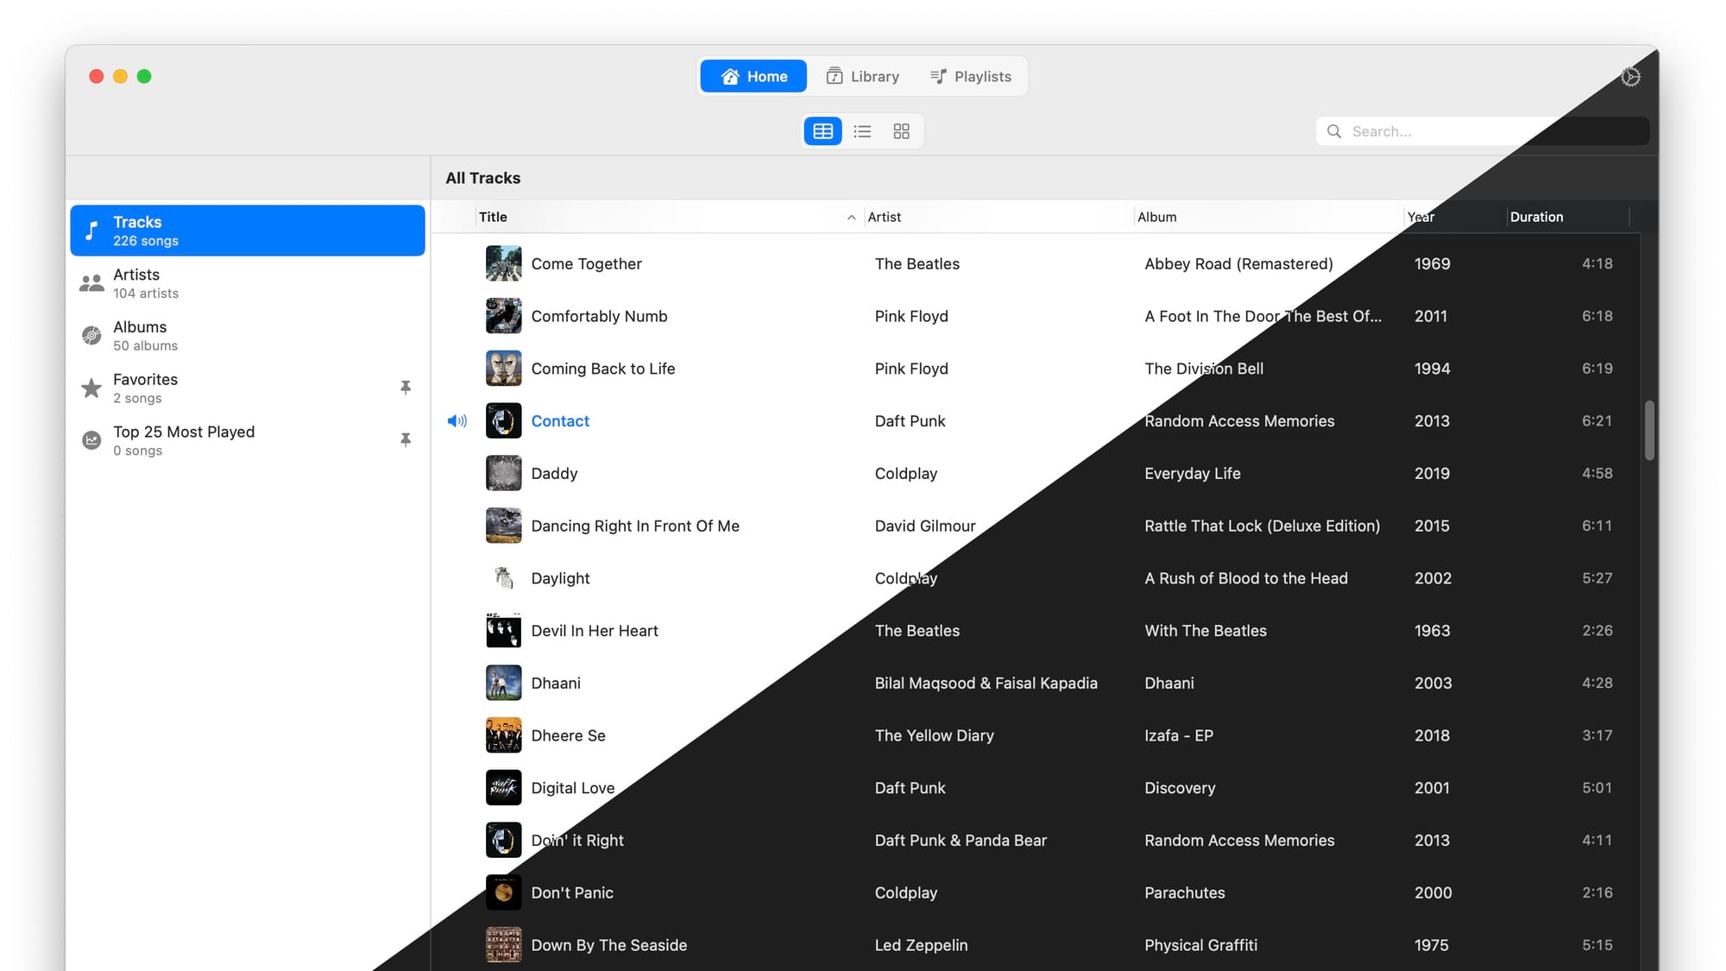Toggle Title column sort direction
The image size is (1726, 971).
pyautogui.click(x=493, y=217)
